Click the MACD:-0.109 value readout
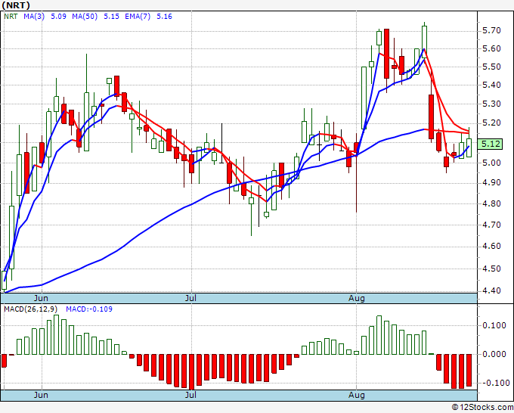 (x=89, y=309)
